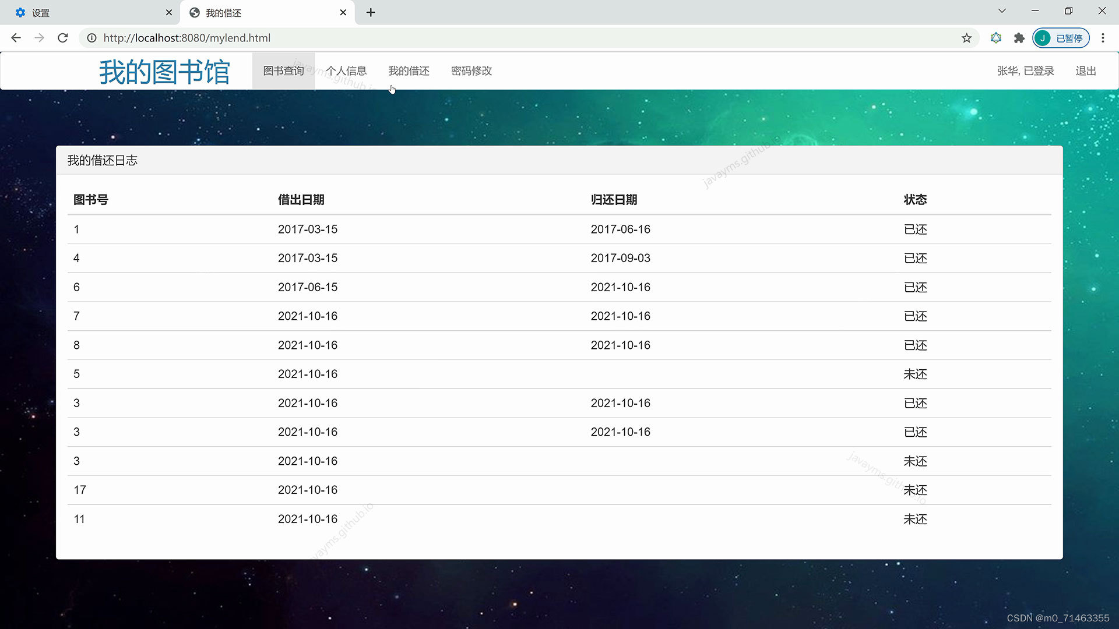1119x629 pixels.
Task: Click green extension icon beside star
Action: (x=996, y=38)
